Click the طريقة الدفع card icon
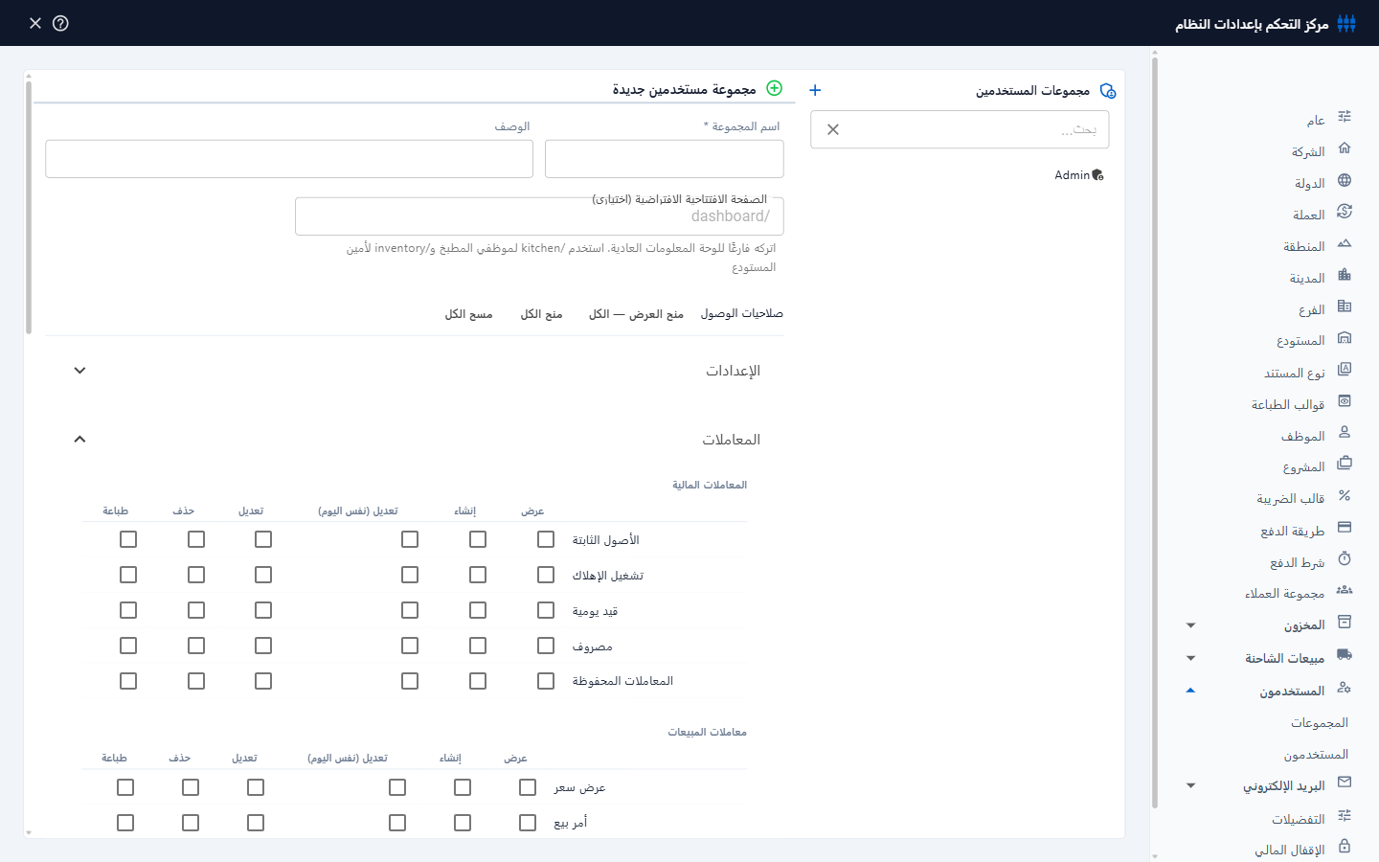The height and width of the screenshot is (862, 1379). point(1345,527)
